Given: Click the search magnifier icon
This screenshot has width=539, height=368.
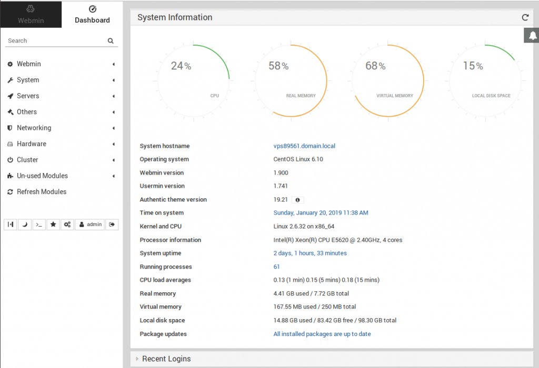Looking at the screenshot, I should 110,40.
